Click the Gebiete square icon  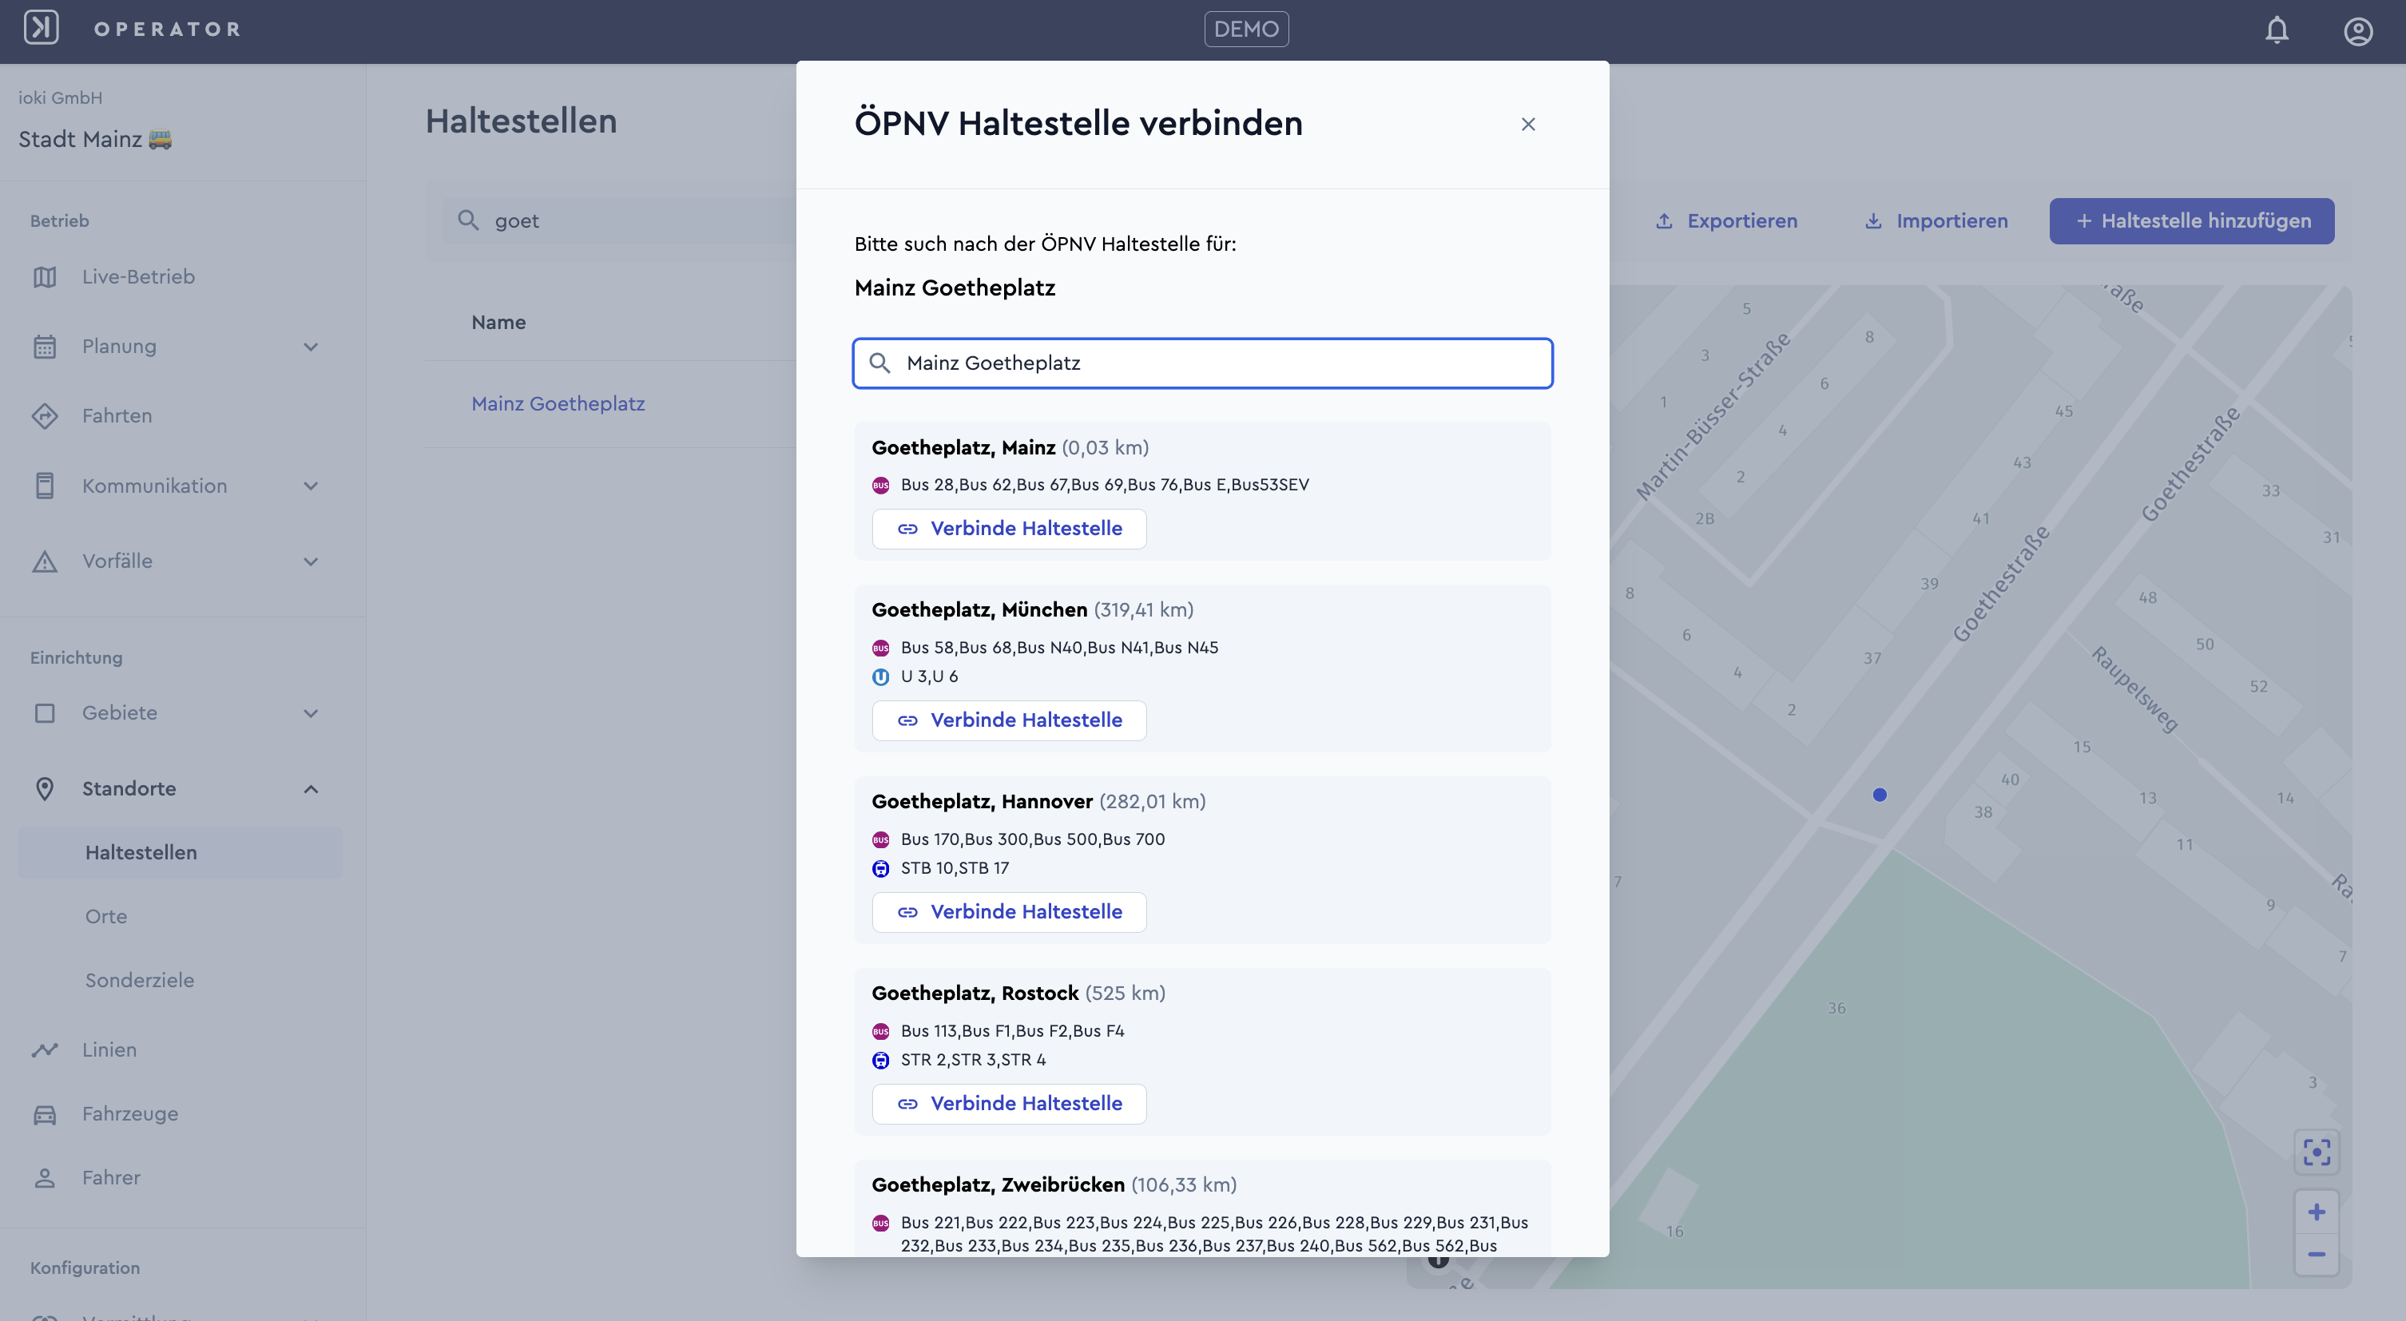pos(45,713)
